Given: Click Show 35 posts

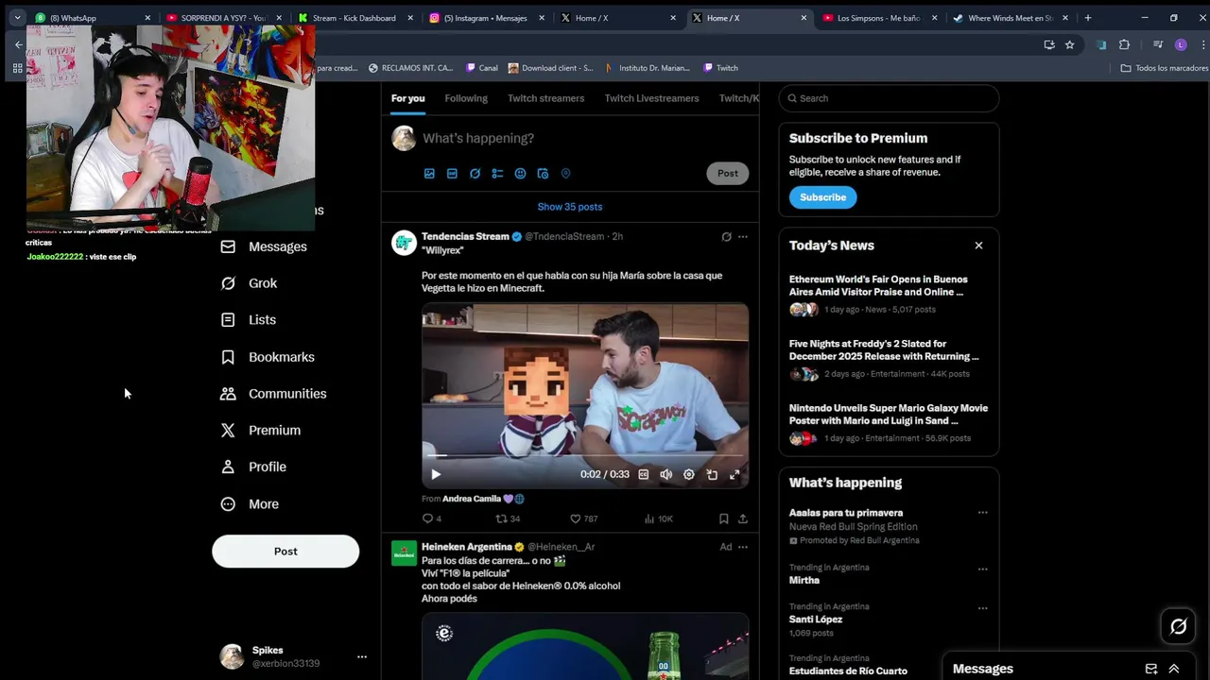Looking at the screenshot, I should pyautogui.click(x=570, y=207).
